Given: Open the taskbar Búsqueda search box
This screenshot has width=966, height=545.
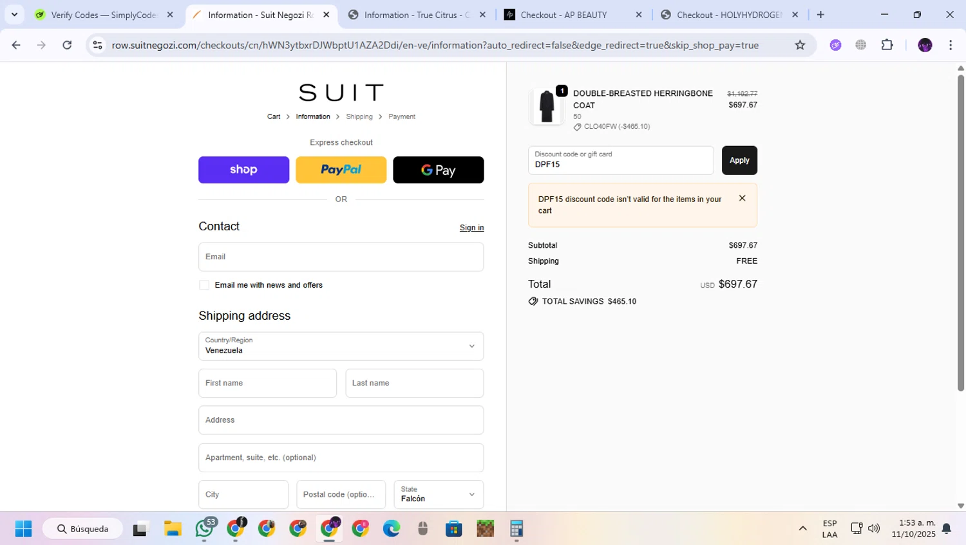Looking at the screenshot, I should tap(82, 529).
